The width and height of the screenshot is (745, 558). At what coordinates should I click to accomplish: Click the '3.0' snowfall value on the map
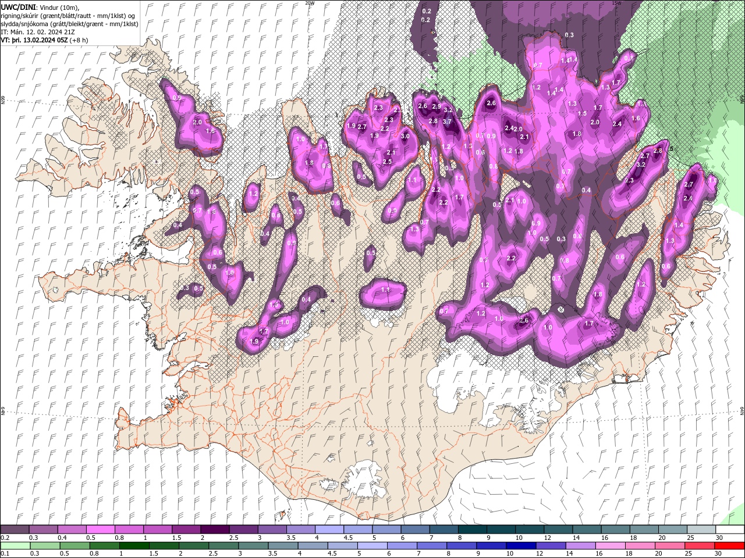point(405,136)
